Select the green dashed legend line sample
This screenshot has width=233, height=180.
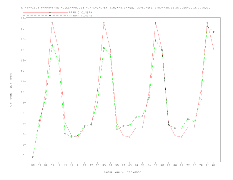(x=46, y=16)
